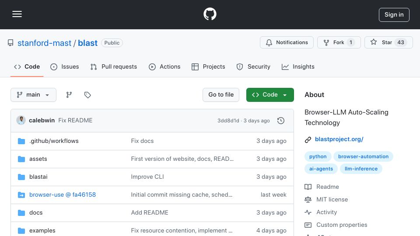Click the fork count 1
This screenshot has width=420, height=236.
pyautogui.click(x=351, y=42)
